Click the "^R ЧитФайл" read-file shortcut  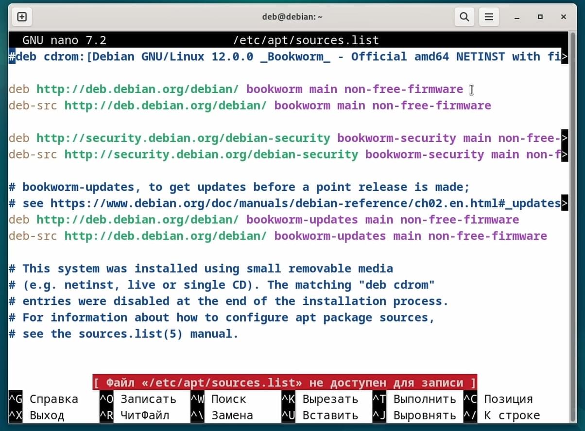coord(135,415)
